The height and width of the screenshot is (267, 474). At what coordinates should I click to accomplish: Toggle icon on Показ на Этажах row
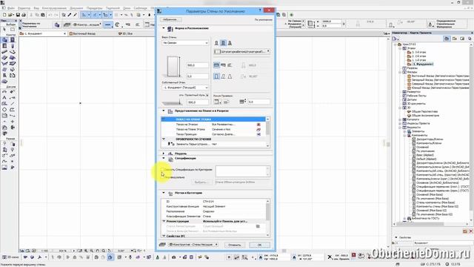click(258, 125)
